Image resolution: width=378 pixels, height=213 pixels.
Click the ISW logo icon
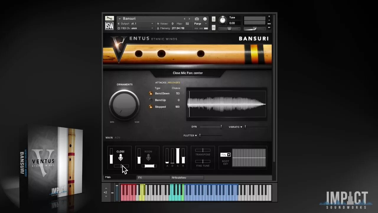coord(109,26)
